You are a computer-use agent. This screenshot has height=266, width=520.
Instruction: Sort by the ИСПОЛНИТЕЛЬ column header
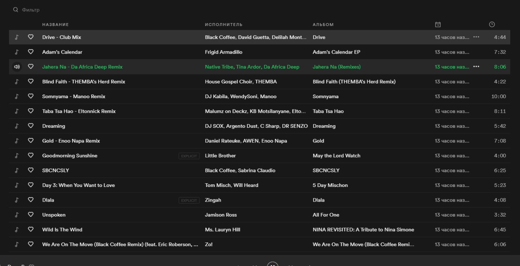point(224,25)
